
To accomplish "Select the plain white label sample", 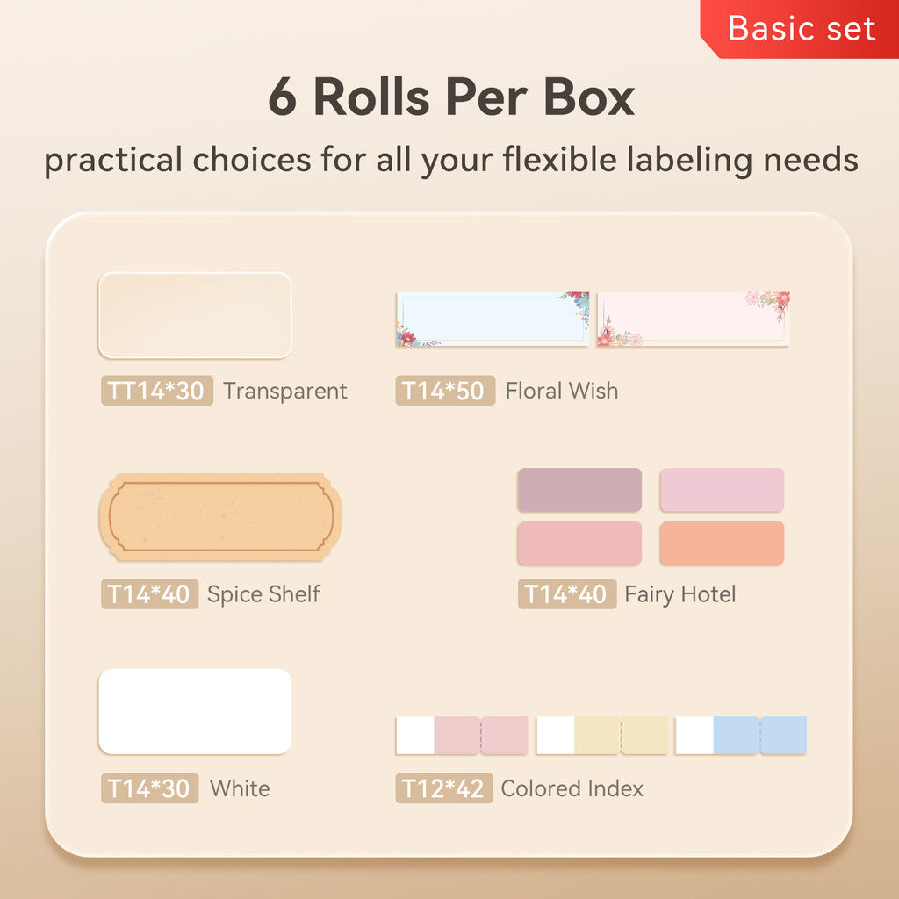I will pyautogui.click(x=195, y=711).
